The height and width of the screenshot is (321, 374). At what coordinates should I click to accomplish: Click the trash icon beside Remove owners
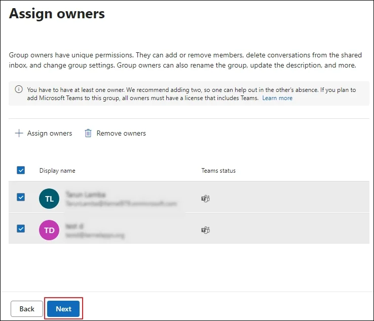tap(88, 133)
